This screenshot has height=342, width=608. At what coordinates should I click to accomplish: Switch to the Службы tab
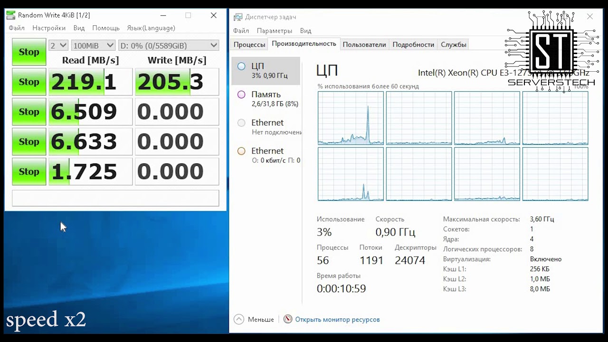click(454, 45)
